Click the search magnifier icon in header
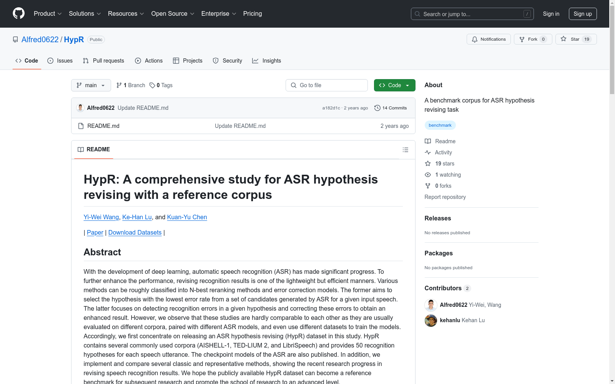The height and width of the screenshot is (384, 615). [417, 14]
